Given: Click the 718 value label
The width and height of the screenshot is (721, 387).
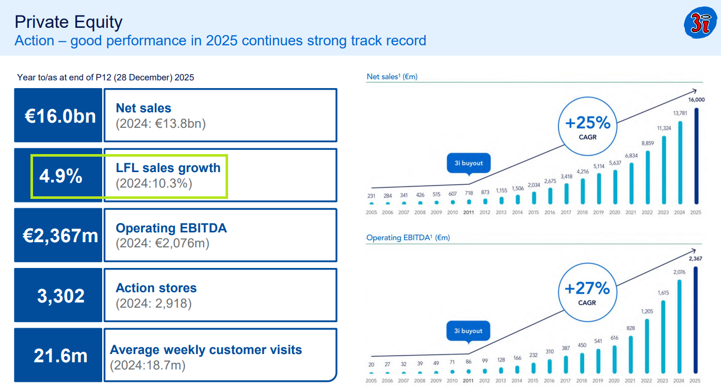Looking at the screenshot, I should tap(469, 192).
